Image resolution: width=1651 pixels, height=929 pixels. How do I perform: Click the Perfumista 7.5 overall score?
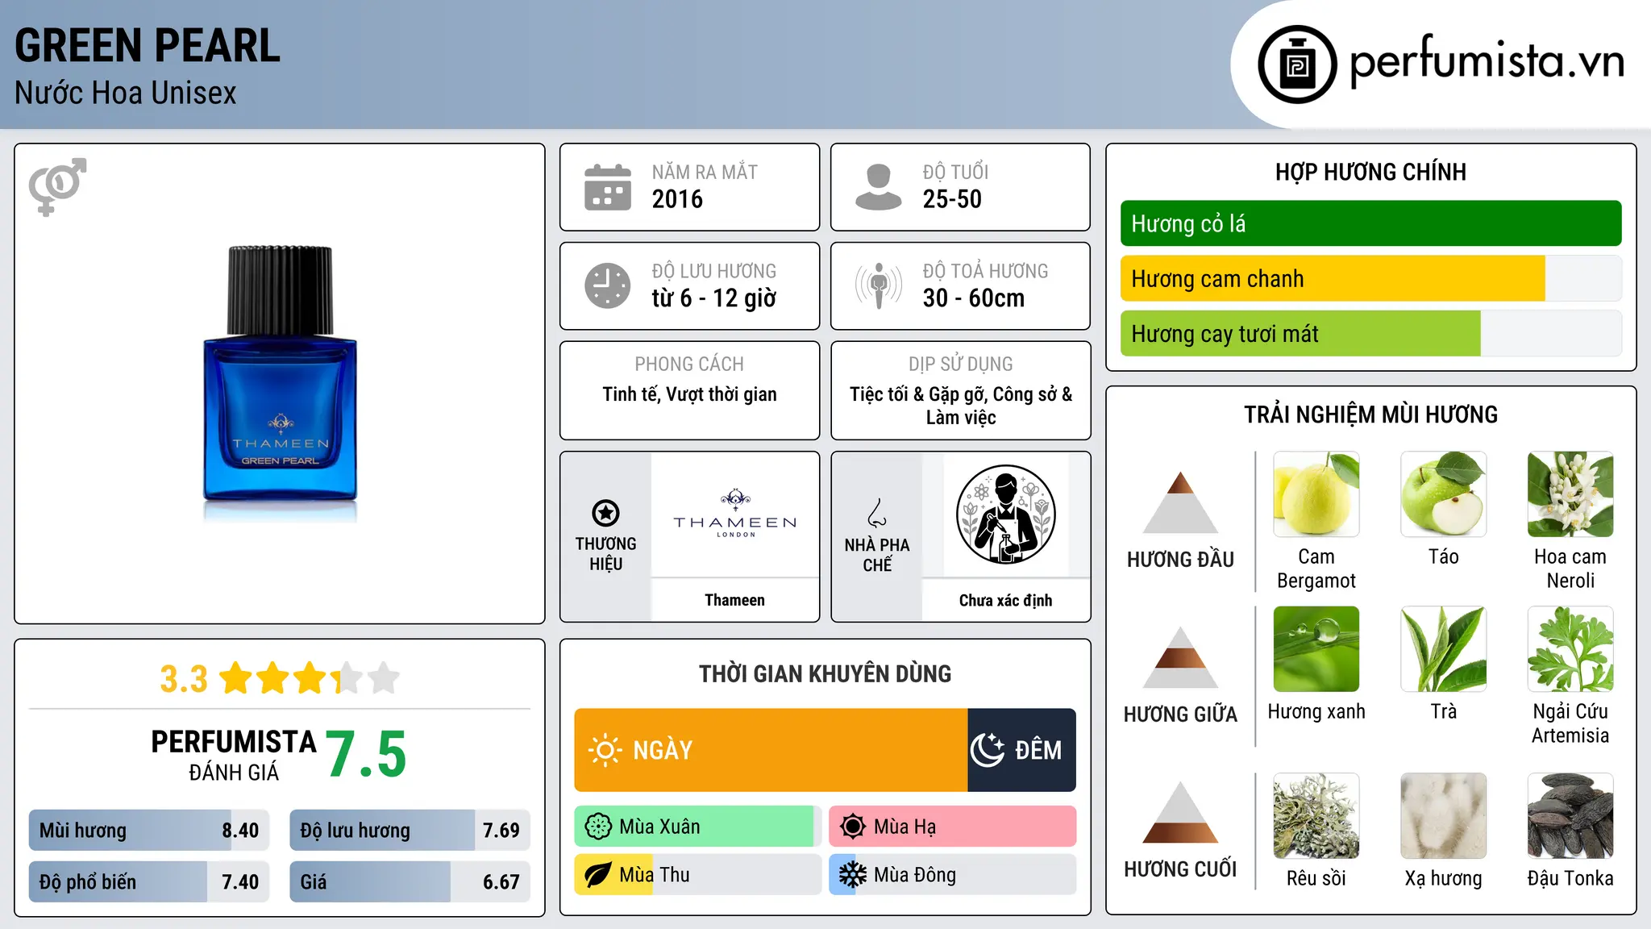366,754
